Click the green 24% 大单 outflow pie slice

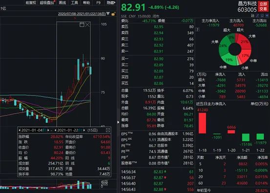(x=223, y=46)
